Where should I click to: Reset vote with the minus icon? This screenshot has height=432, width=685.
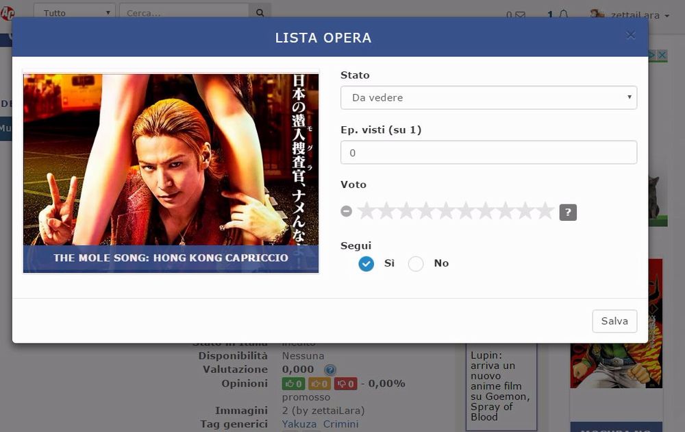[347, 211]
